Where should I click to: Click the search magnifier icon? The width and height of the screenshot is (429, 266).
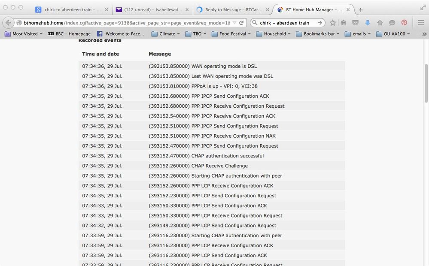(x=255, y=23)
